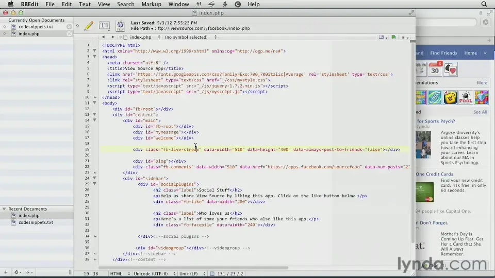The image size is (495, 278).
Task: Add a new browser tab with plus
Action: coord(489,40)
